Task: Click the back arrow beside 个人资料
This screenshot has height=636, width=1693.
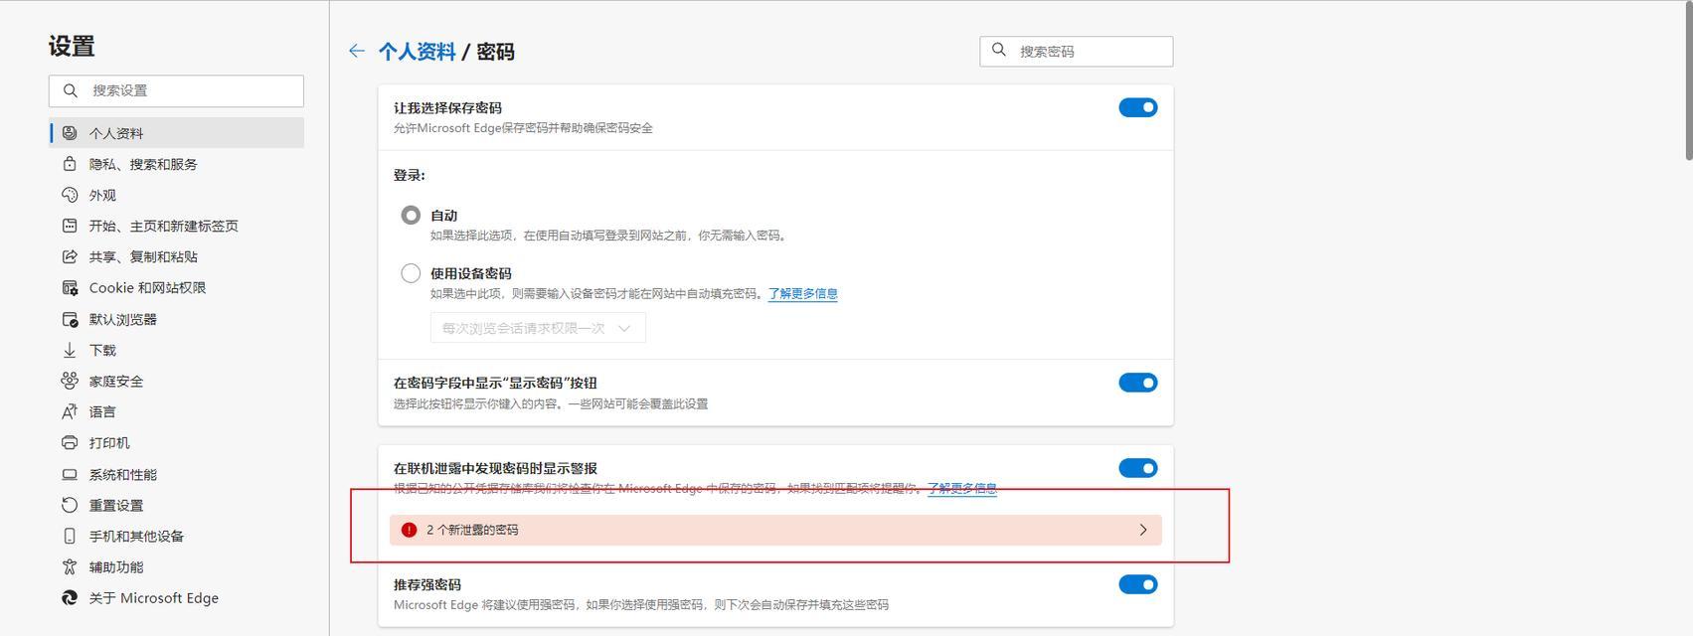Action: (x=357, y=51)
